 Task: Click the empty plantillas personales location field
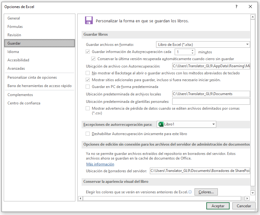211,101
